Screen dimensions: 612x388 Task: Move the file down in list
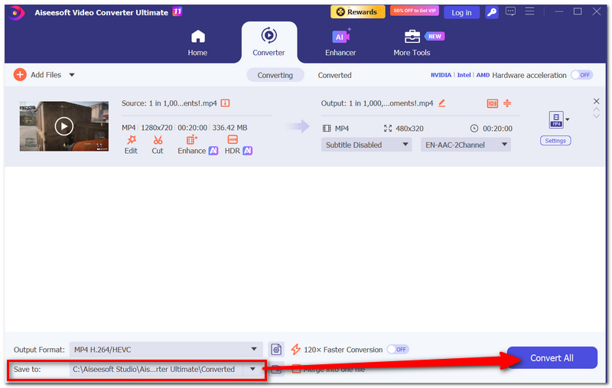[x=597, y=116]
